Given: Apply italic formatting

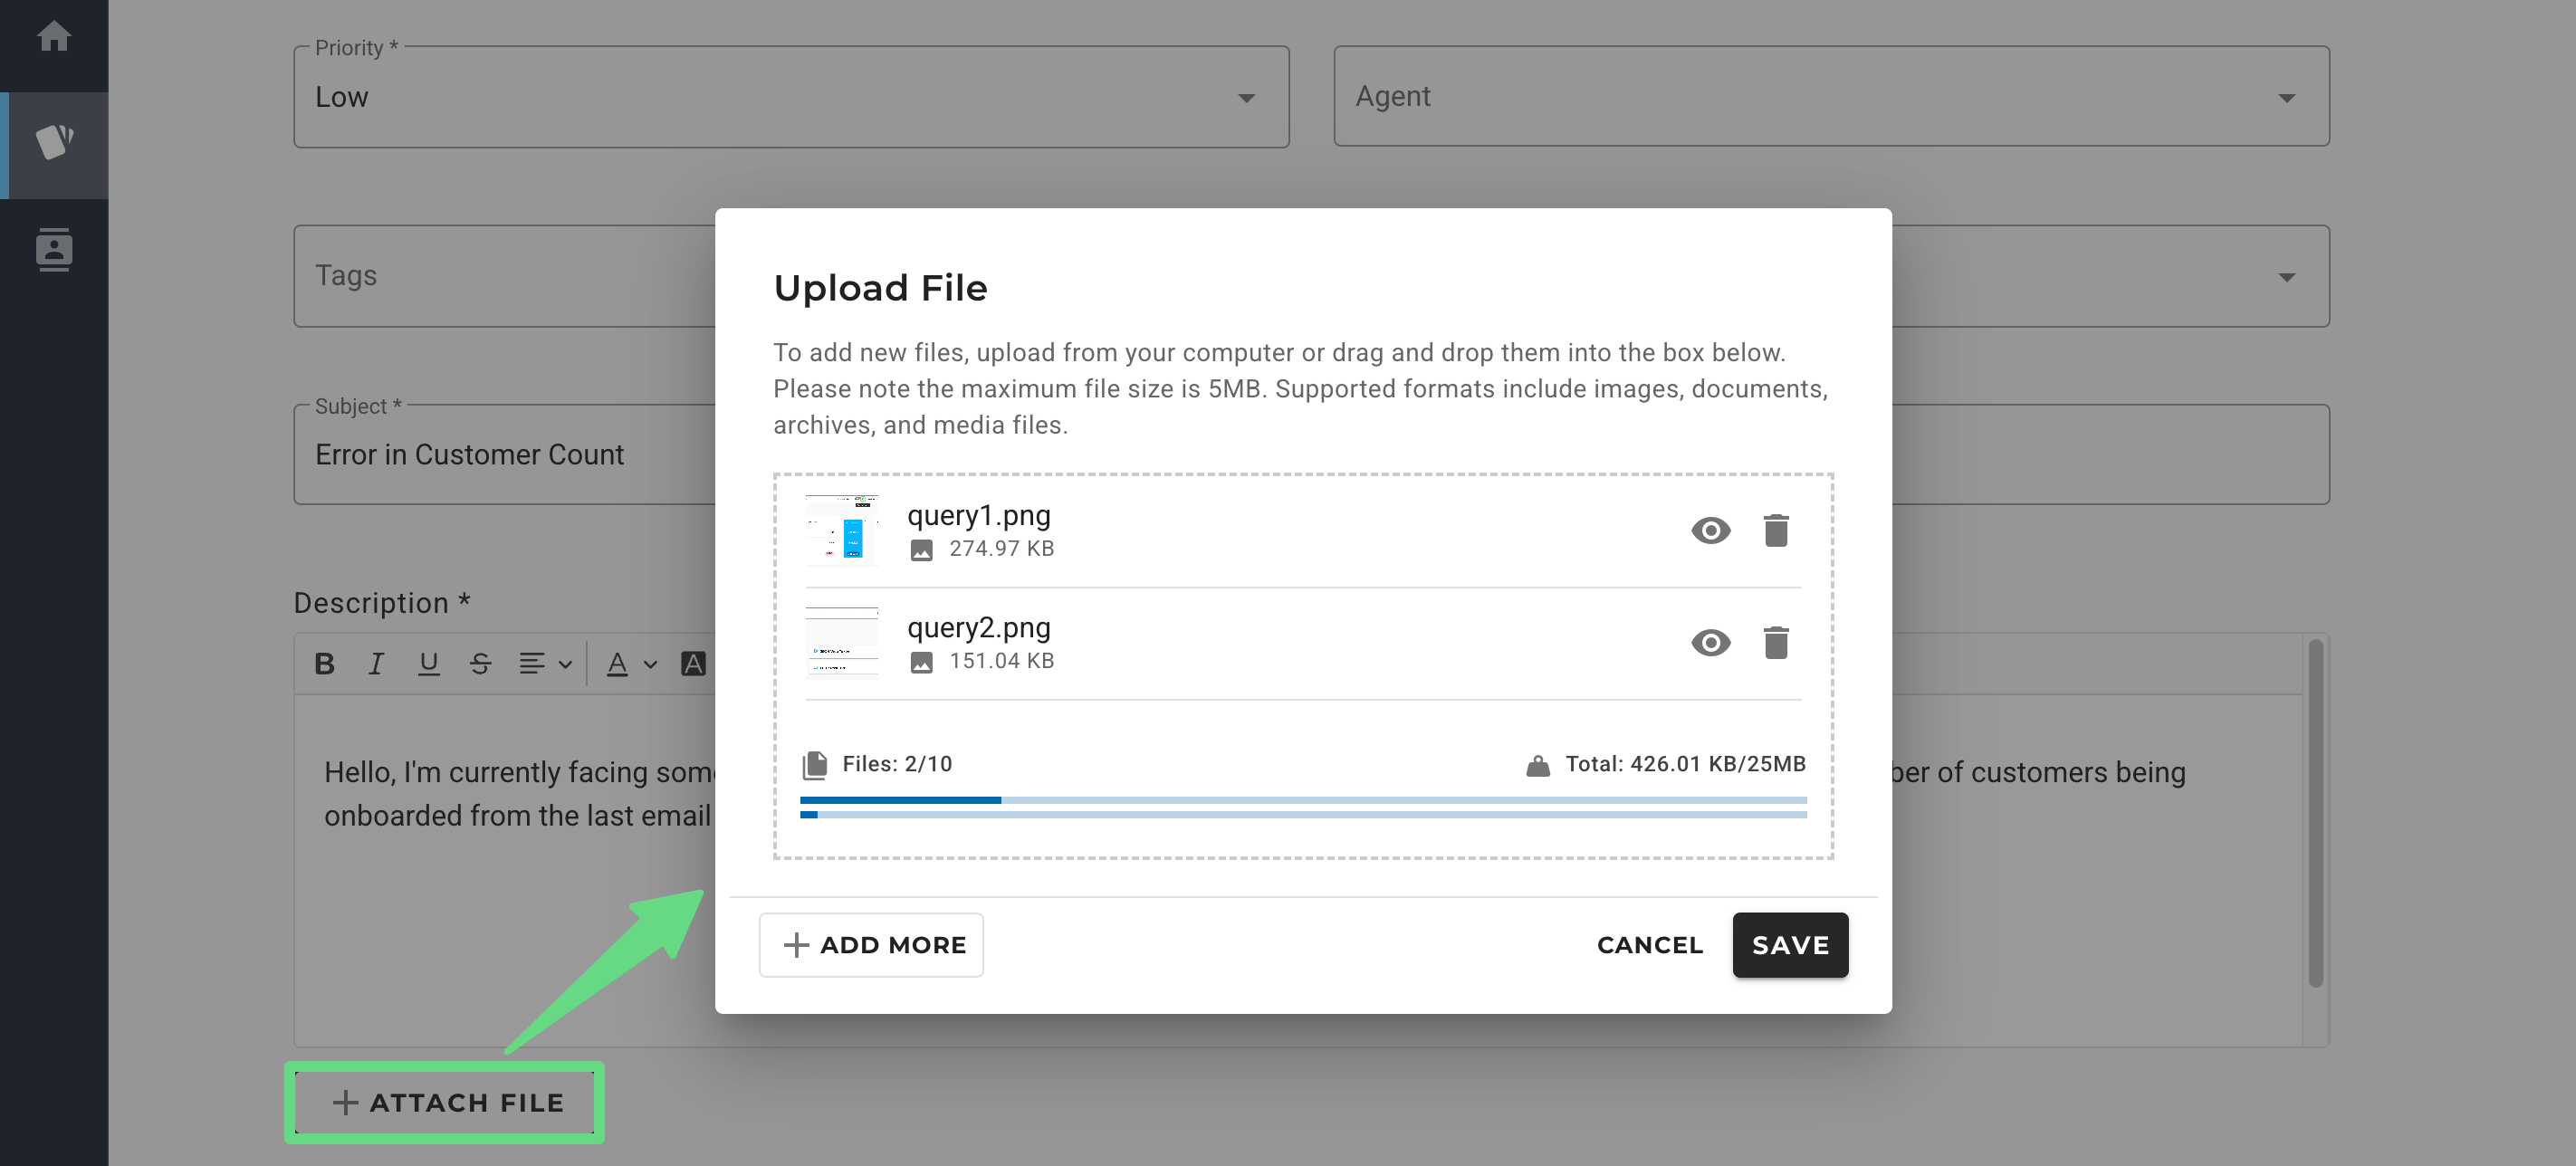Looking at the screenshot, I should pyautogui.click(x=376, y=664).
